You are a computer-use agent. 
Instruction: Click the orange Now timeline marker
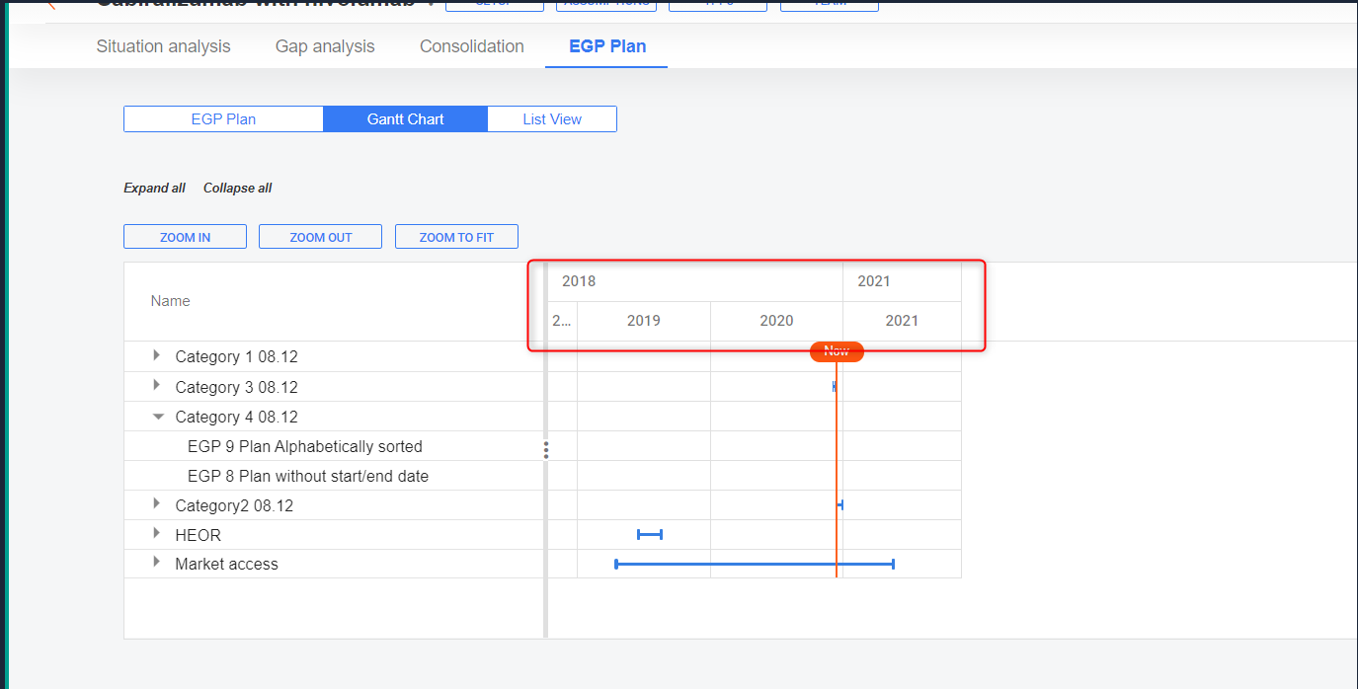[x=837, y=351]
